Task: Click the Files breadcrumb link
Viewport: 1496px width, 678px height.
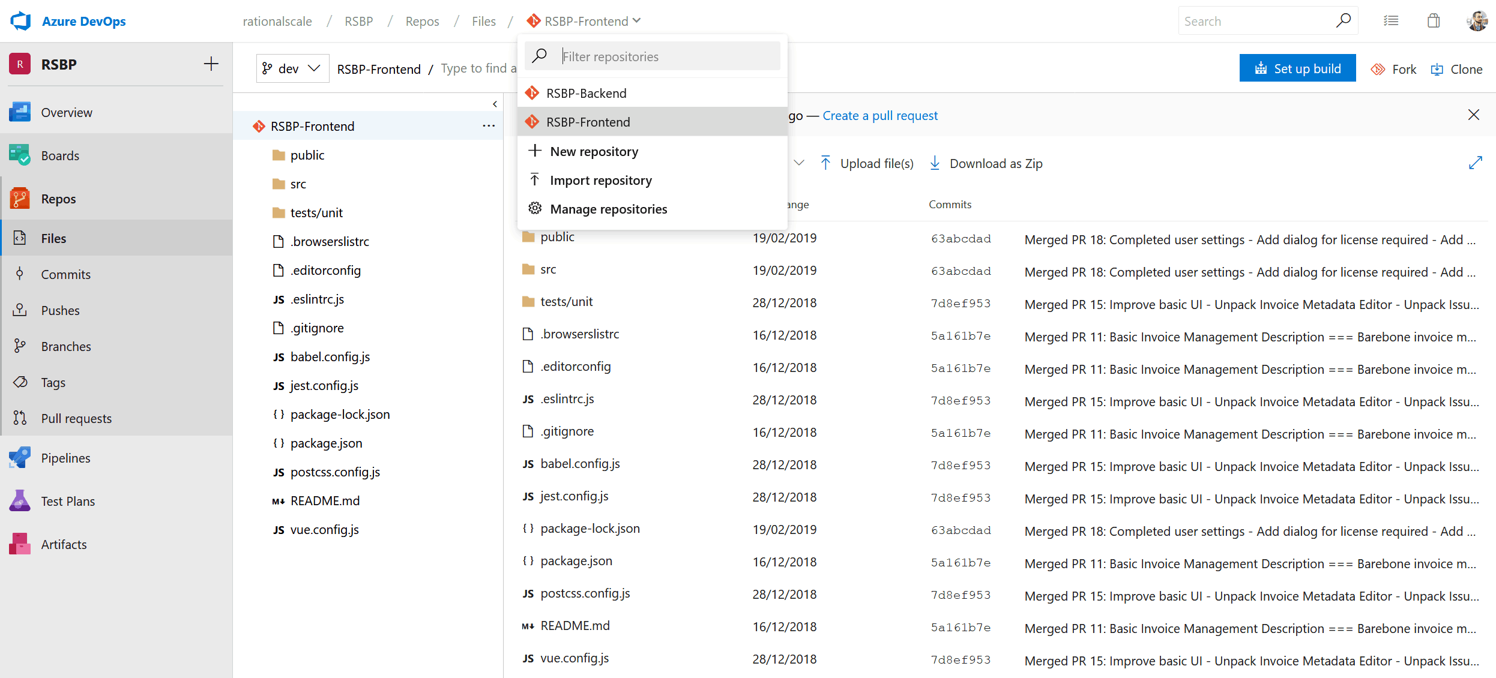Action: coord(483,21)
